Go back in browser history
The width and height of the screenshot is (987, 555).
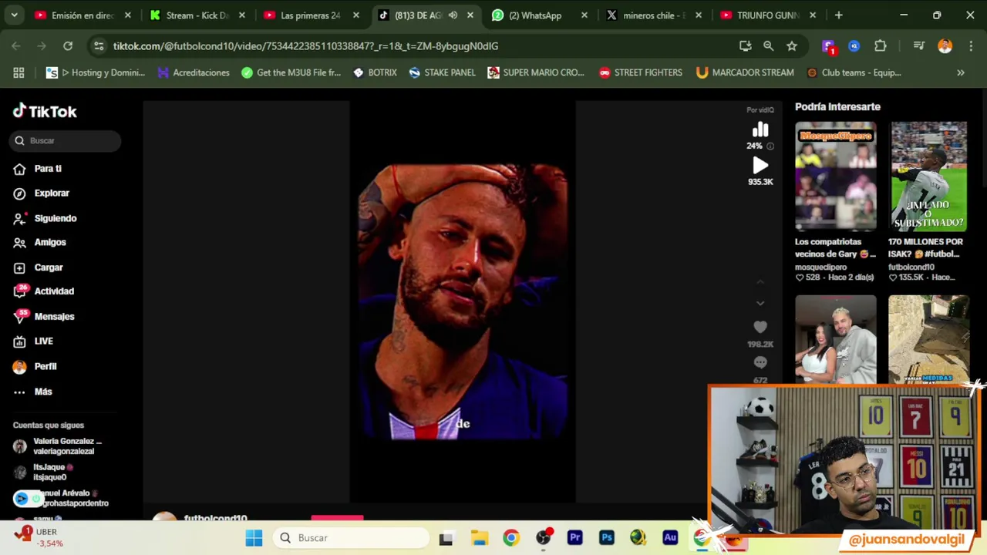click(16, 46)
